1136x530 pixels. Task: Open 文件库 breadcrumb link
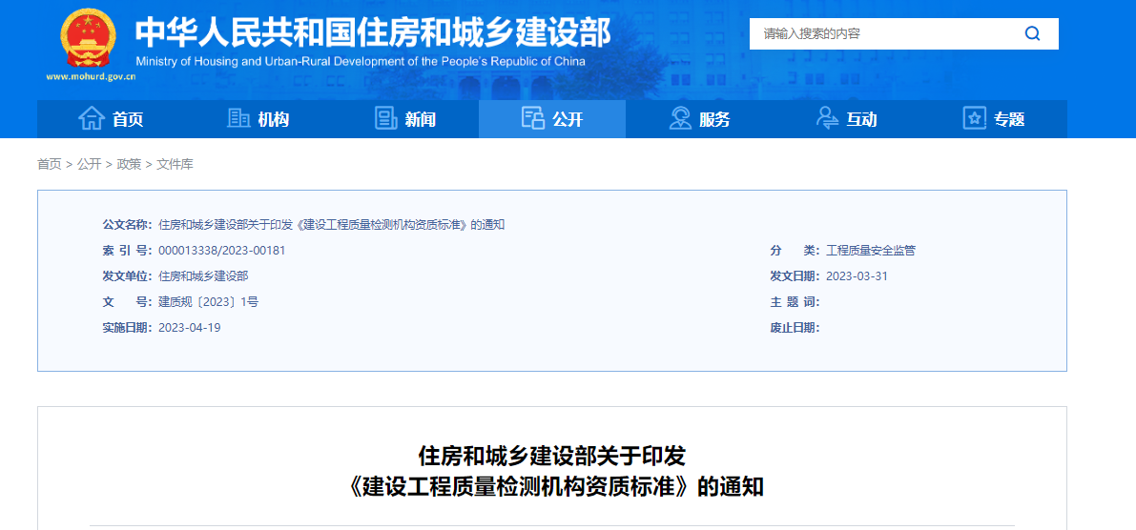pyautogui.click(x=175, y=164)
